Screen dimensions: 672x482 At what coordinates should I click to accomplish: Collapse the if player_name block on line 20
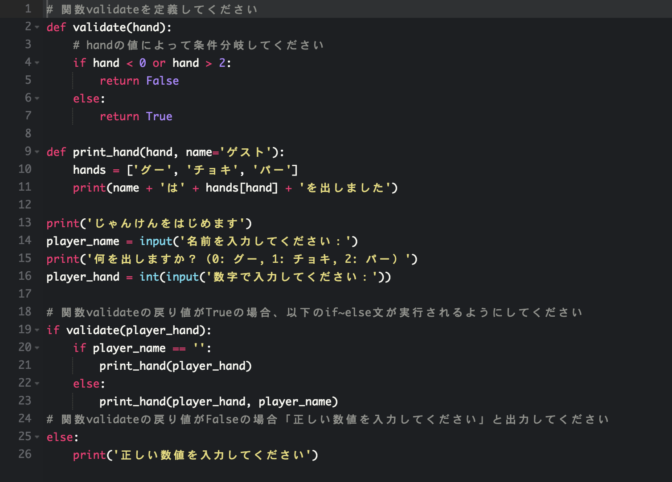(37, 348)
